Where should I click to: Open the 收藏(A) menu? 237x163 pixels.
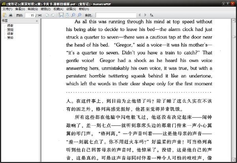click(x=58, y=9)
